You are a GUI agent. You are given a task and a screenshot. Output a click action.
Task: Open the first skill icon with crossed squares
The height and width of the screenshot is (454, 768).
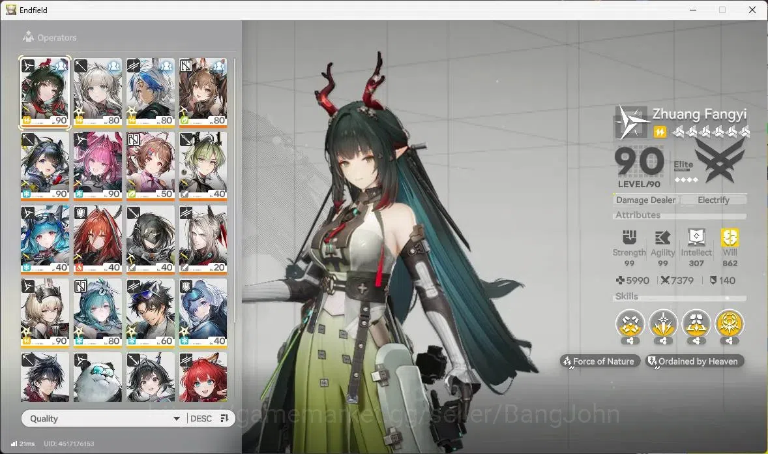(630, 324)
